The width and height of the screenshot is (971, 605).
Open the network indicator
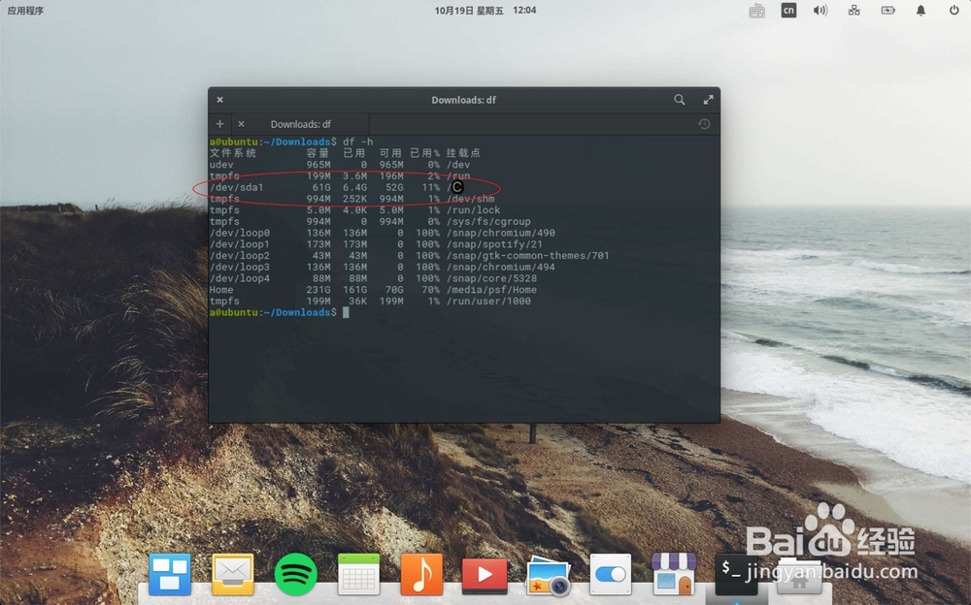pos(854,11)
